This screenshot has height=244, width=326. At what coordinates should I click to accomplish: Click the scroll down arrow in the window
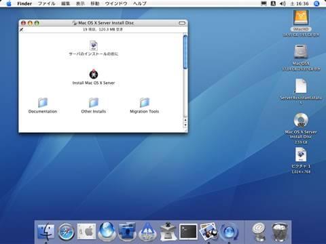[x=185, y=125]
